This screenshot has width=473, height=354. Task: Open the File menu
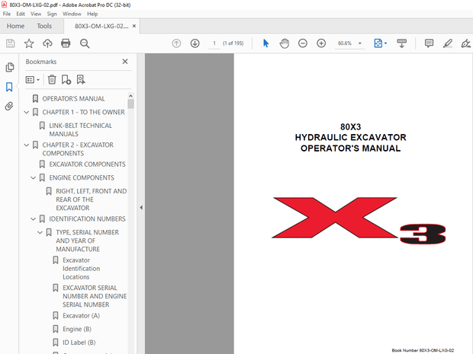7,14
